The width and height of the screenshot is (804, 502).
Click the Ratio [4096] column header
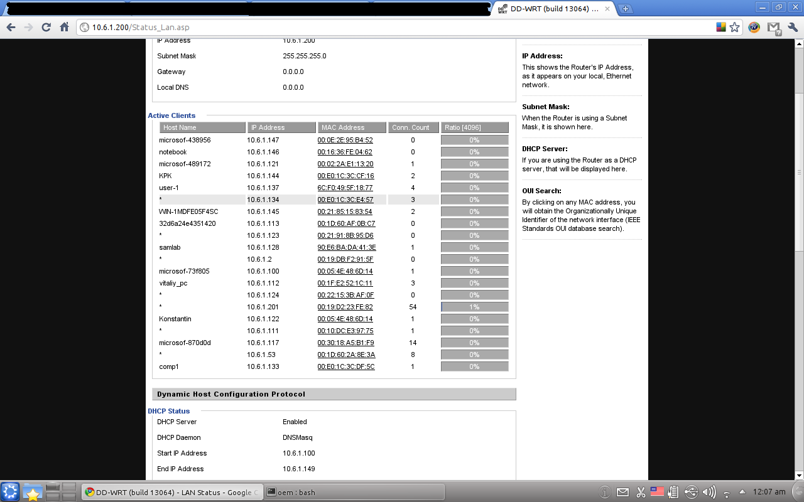coord(475,127)
